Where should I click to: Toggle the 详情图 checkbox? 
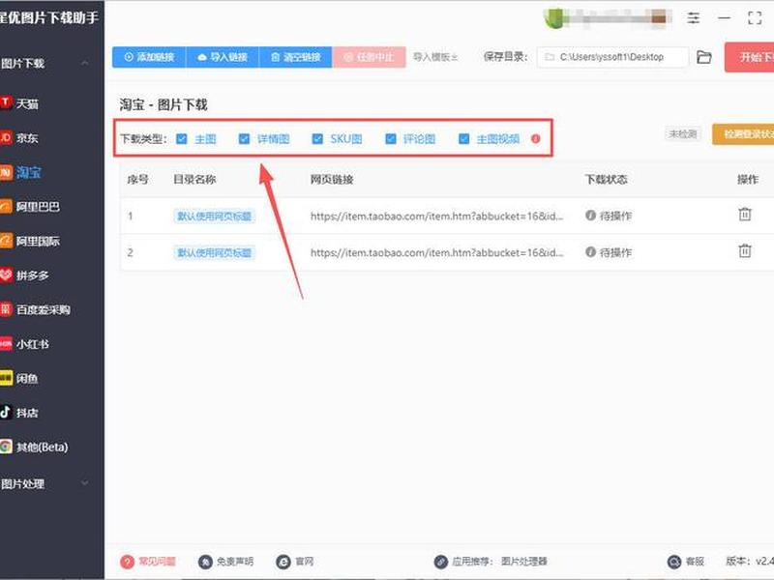(x=244, y=139)
